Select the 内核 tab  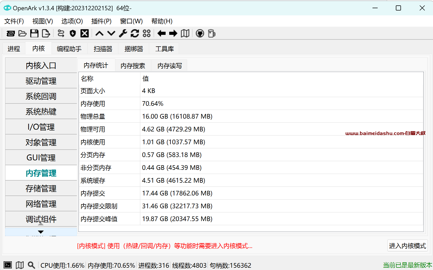(38, 48)
